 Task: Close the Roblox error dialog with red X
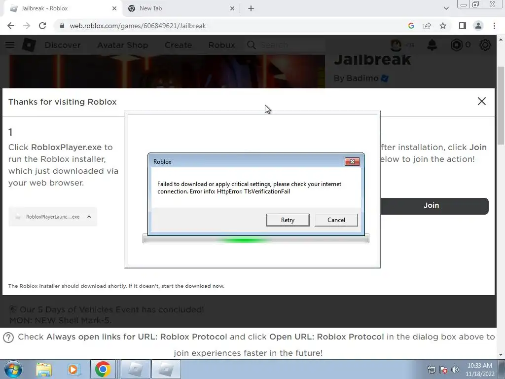click(352, 161)
